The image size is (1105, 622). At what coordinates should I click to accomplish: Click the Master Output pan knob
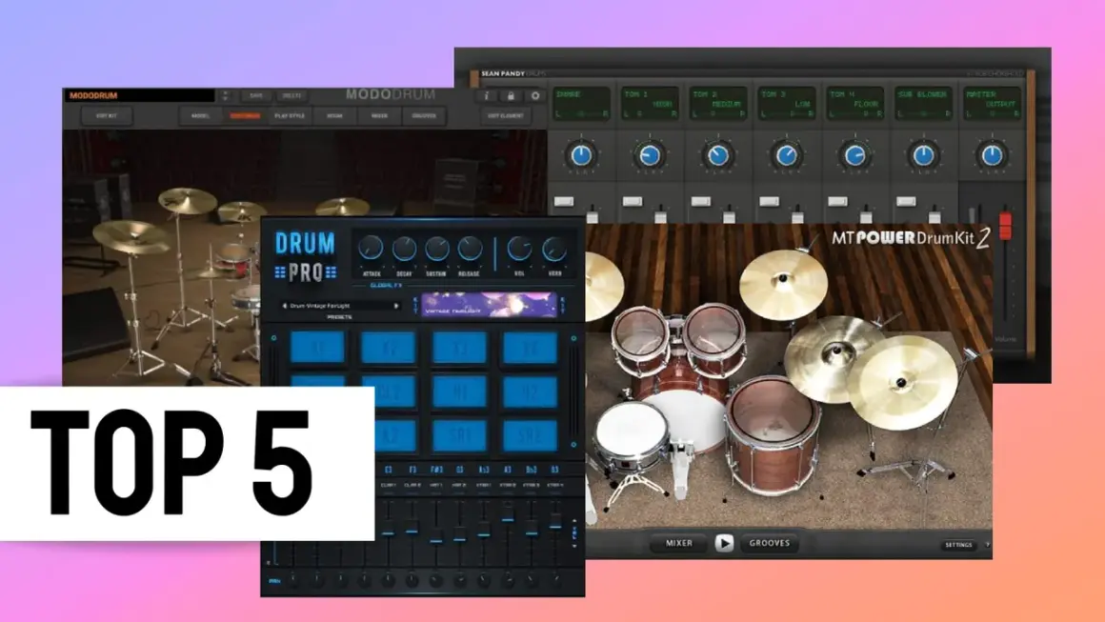[992, 155]
